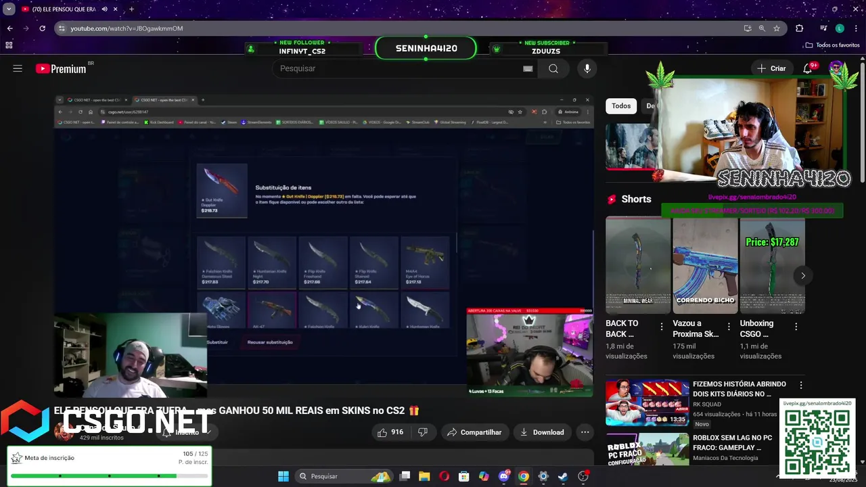Open the Chrome three-dot menu
866x487 pixels.
(x=856, y=28)
